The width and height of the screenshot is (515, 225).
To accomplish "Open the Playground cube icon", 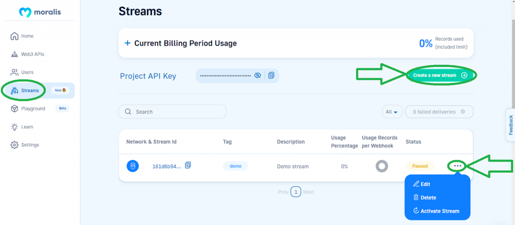I will point(14,109).
